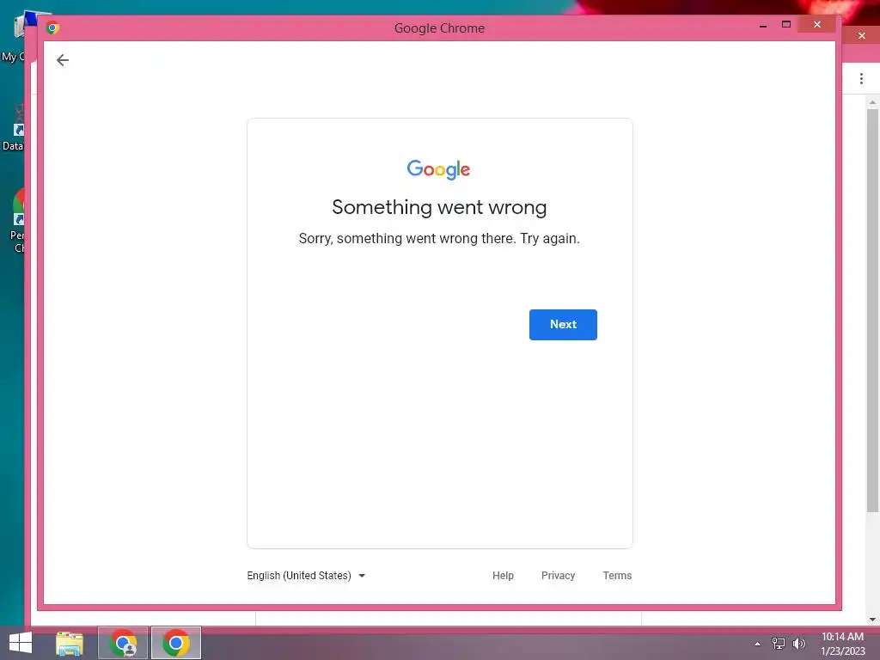This screenshot has width=880, height=660.
Task: Open File Explorer from the taskbar
Action: coord(70,643)
